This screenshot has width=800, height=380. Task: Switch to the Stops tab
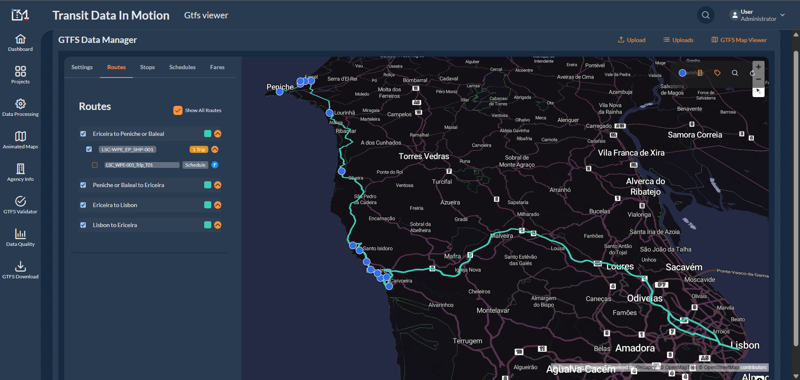pos(147,67)
